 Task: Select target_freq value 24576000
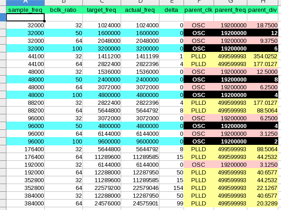(102, 203)
